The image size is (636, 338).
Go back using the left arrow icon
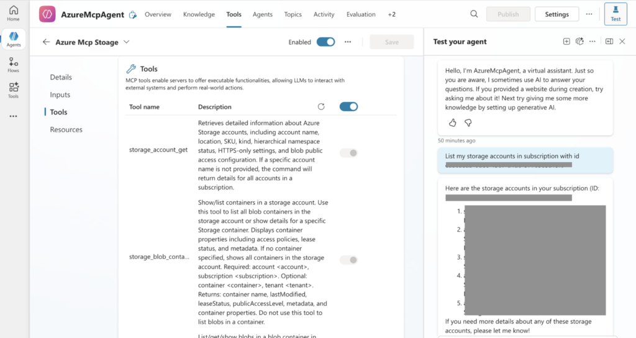[x=46, y=42]
